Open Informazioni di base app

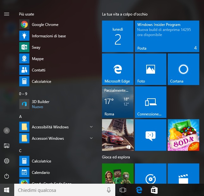pyautogui.click(x=56, y=36)
